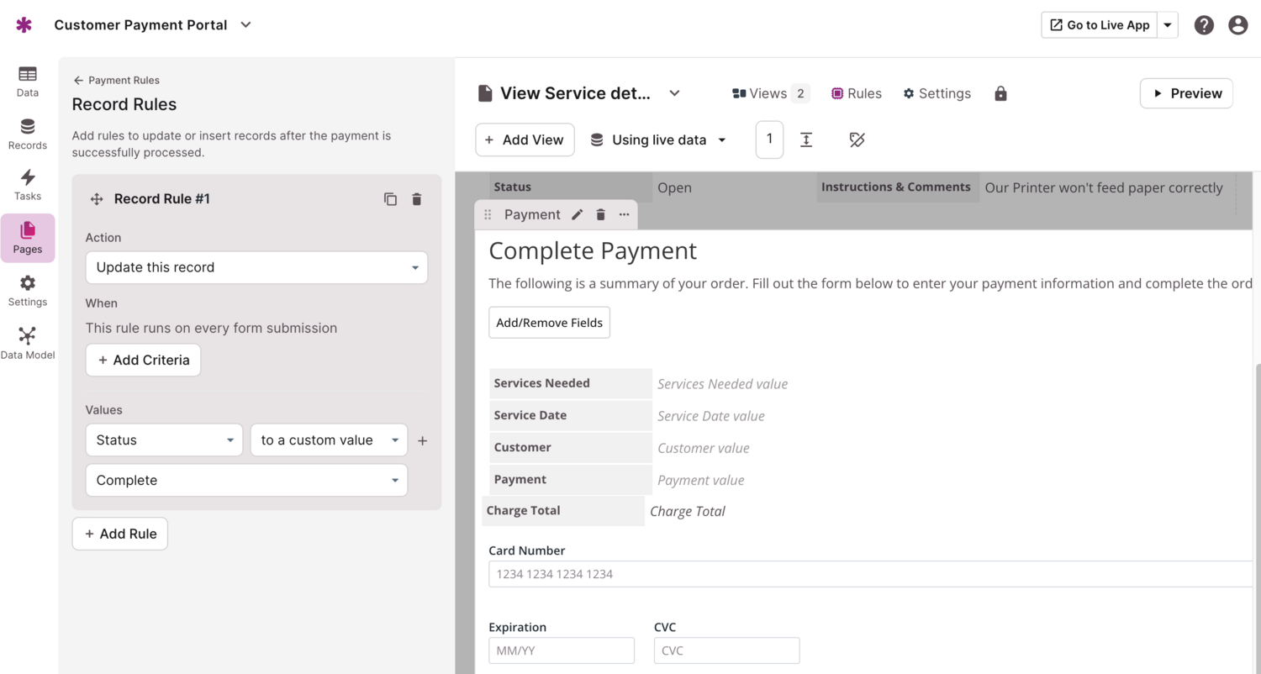Open the Views tab
This screenshot has height=674, width=1261.
tap(767, 93)
